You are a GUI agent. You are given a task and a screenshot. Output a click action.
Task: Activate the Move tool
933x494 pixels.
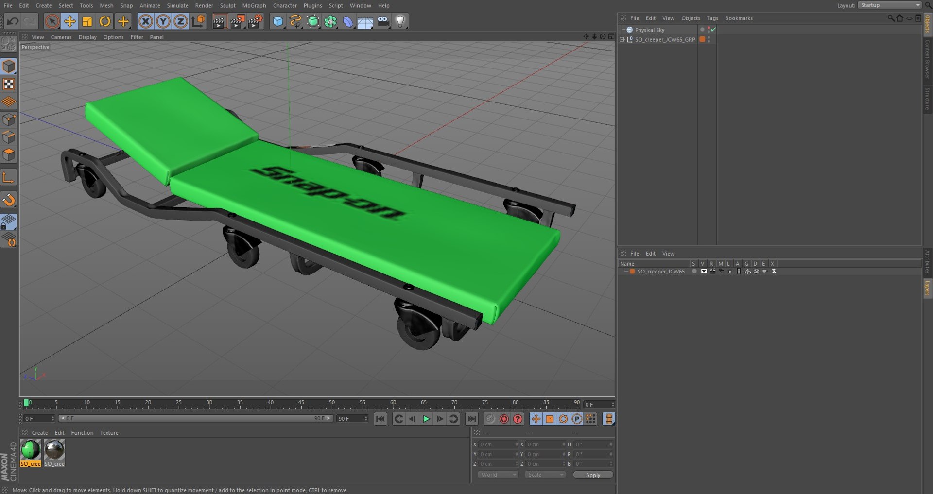70,21
